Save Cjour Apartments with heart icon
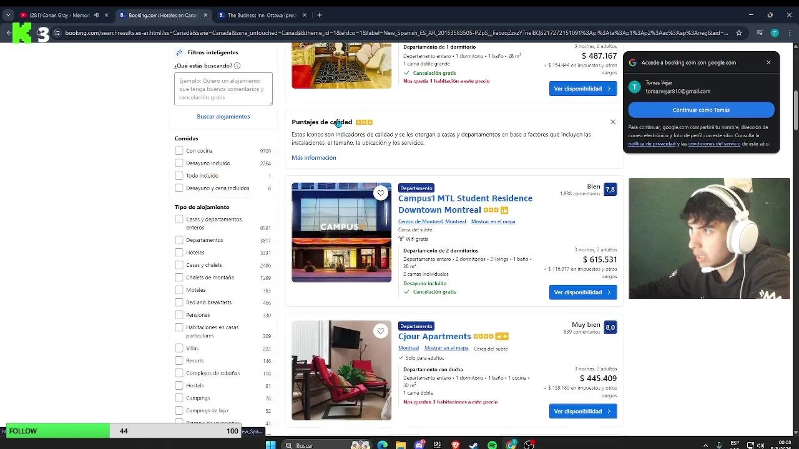The height and width of the screenshot is (449, 799). tap(381, 331)
